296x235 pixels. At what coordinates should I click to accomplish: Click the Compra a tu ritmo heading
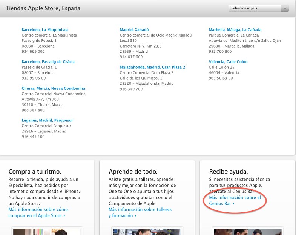(35, 171)
